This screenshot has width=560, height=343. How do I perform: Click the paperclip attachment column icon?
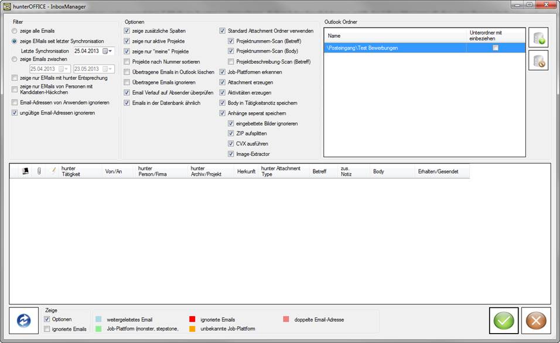pos(39,171)
